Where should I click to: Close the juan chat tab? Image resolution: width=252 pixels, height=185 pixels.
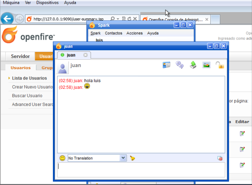click(85, 55)
